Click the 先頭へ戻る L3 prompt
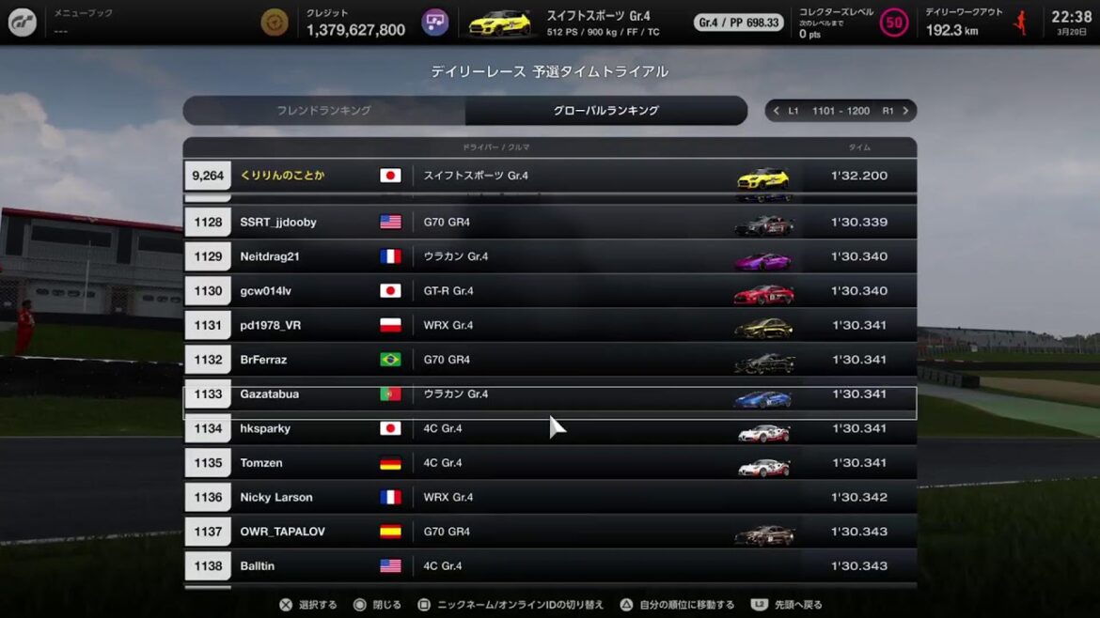The image size is (1100, 618). [786, 605]
